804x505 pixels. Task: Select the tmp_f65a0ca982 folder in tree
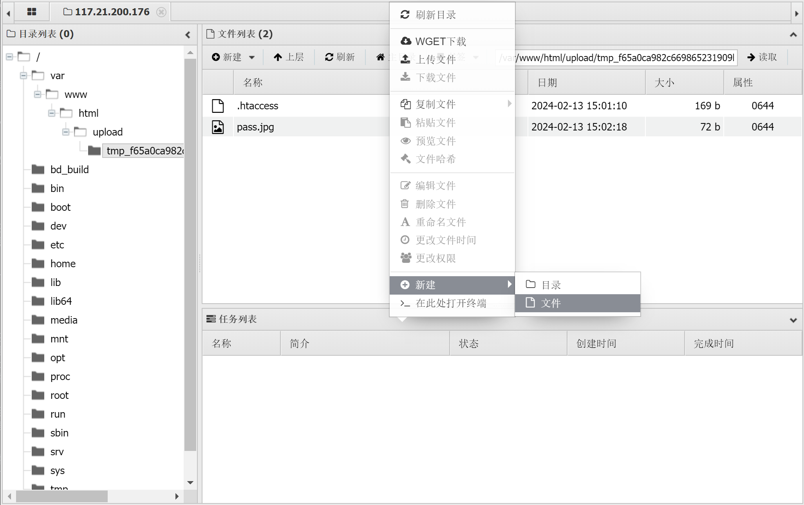coord(143,150)
